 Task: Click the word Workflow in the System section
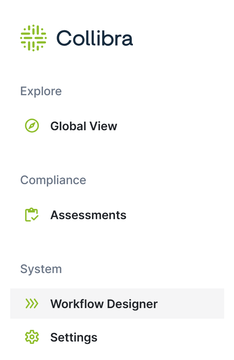77,304
